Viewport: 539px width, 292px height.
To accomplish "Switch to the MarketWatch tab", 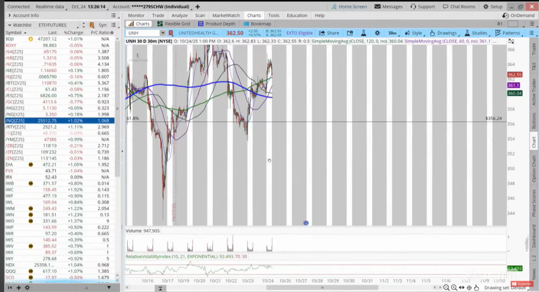I will pyautogui.click(x=226, y=15).
